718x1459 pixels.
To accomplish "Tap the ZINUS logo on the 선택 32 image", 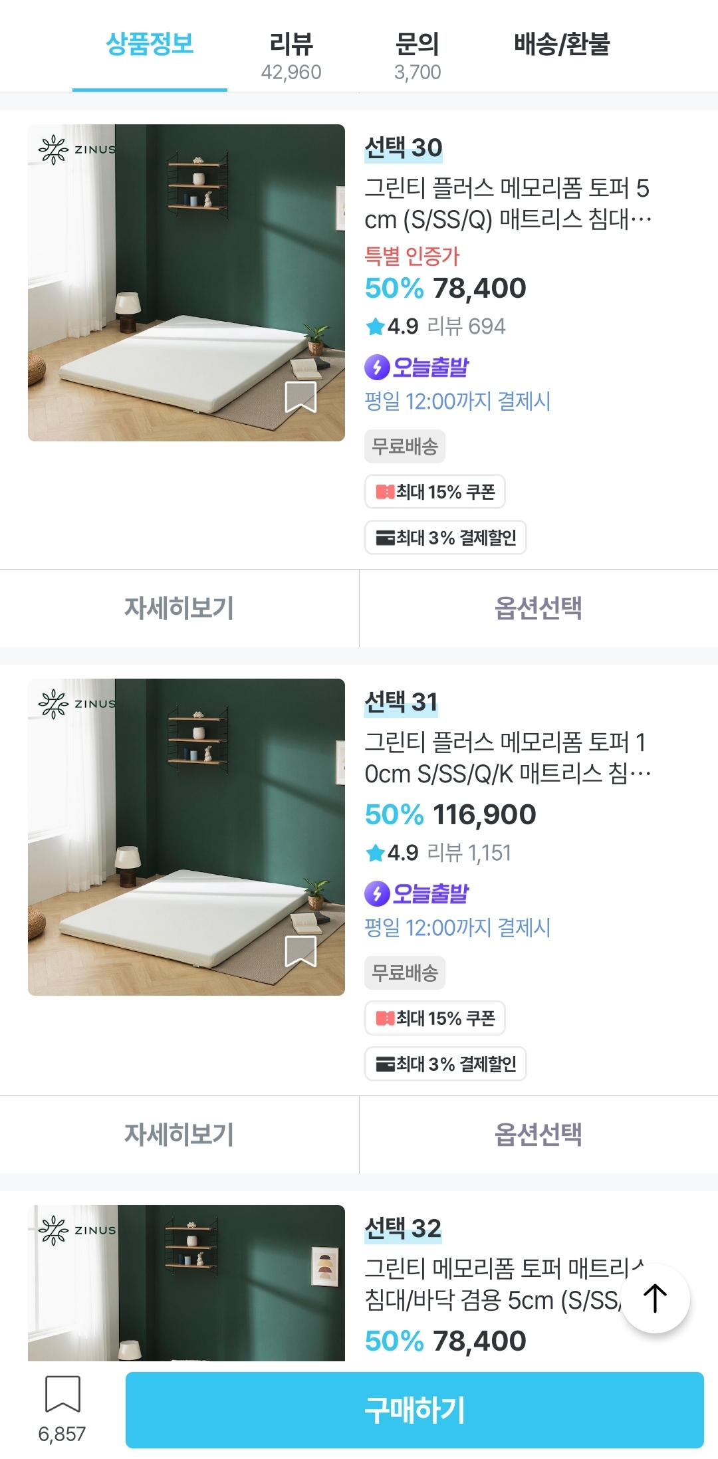I will coord(77,1230).
